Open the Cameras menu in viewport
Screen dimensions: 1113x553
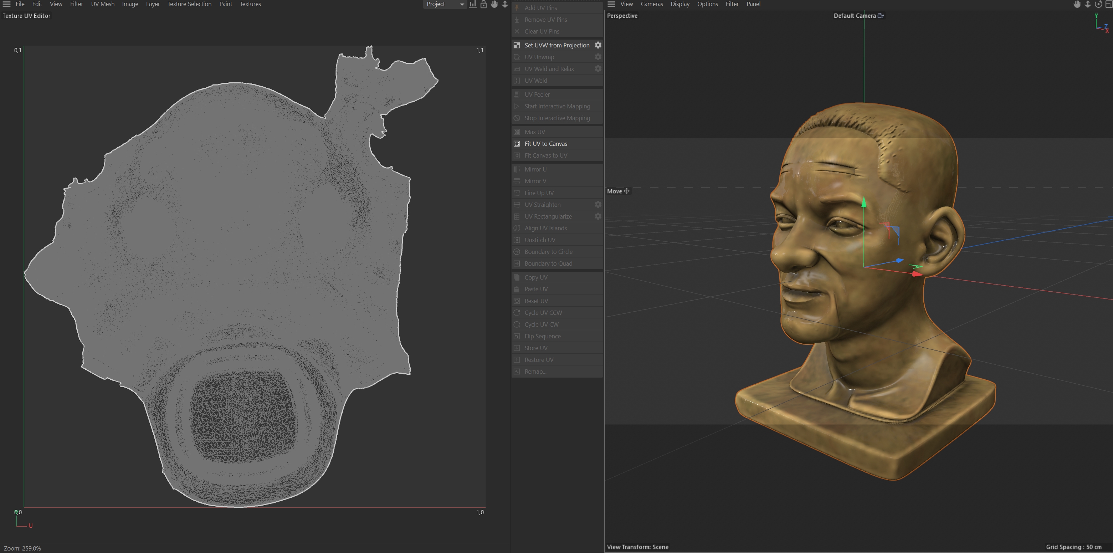point(652,4)
